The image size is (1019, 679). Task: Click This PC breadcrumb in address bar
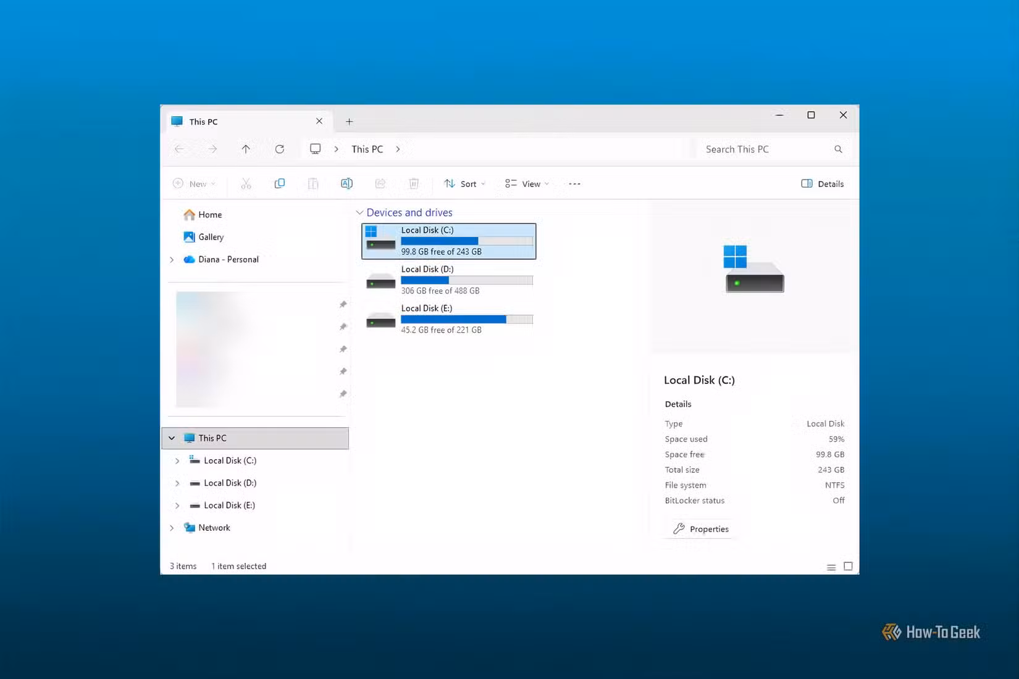pyautogui.click(x=367, y=149)
